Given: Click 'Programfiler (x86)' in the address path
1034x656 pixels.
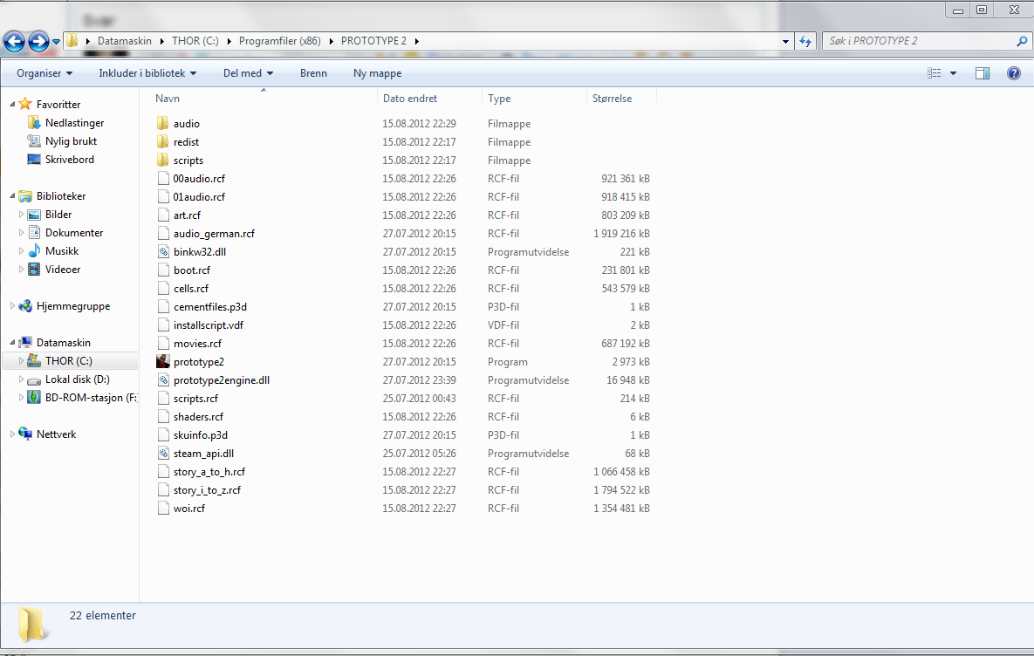Looking at the screenshot, I should point(279,41).
